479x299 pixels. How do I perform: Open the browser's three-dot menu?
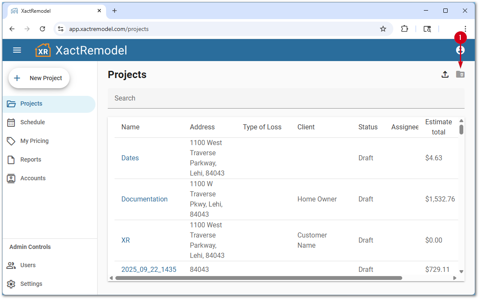tap(465, 29)
